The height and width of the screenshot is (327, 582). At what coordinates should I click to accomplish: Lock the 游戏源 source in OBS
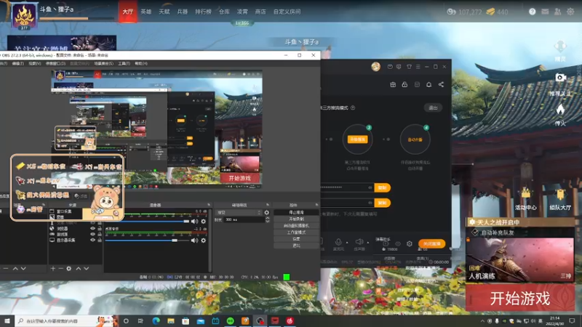tap(100, 234)
